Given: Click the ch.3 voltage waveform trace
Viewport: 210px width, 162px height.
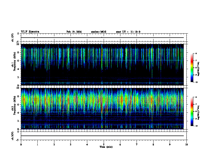Looking at the screenshot, I should tap(102, 136).
